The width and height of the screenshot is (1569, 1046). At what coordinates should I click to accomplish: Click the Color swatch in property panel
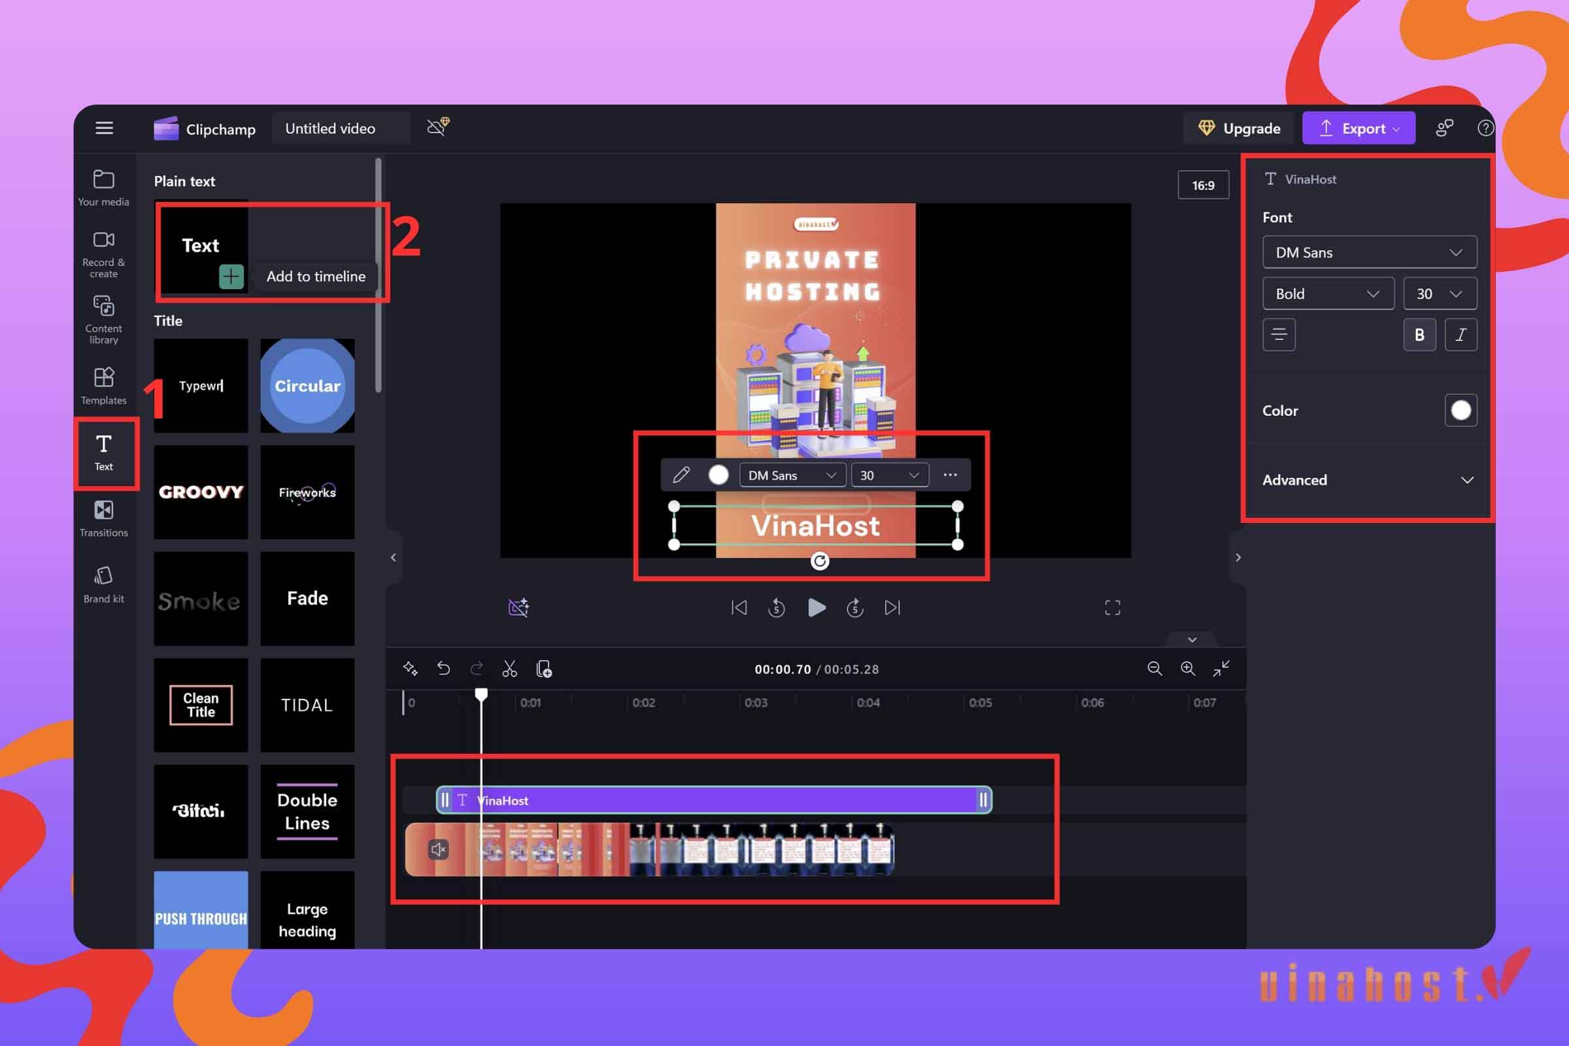[x=1461, y=411]
